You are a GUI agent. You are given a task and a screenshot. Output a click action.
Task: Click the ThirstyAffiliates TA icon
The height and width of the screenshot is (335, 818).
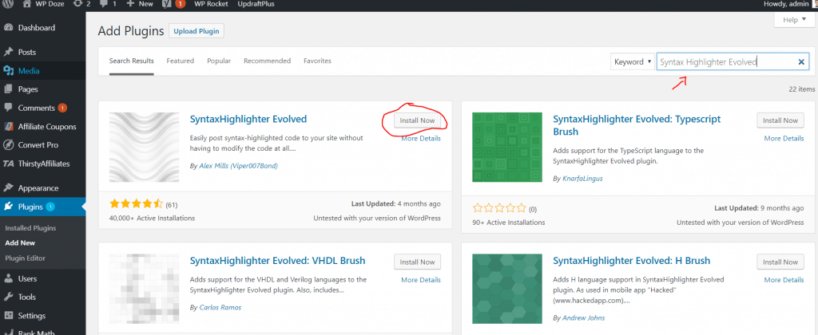point(8,164)
